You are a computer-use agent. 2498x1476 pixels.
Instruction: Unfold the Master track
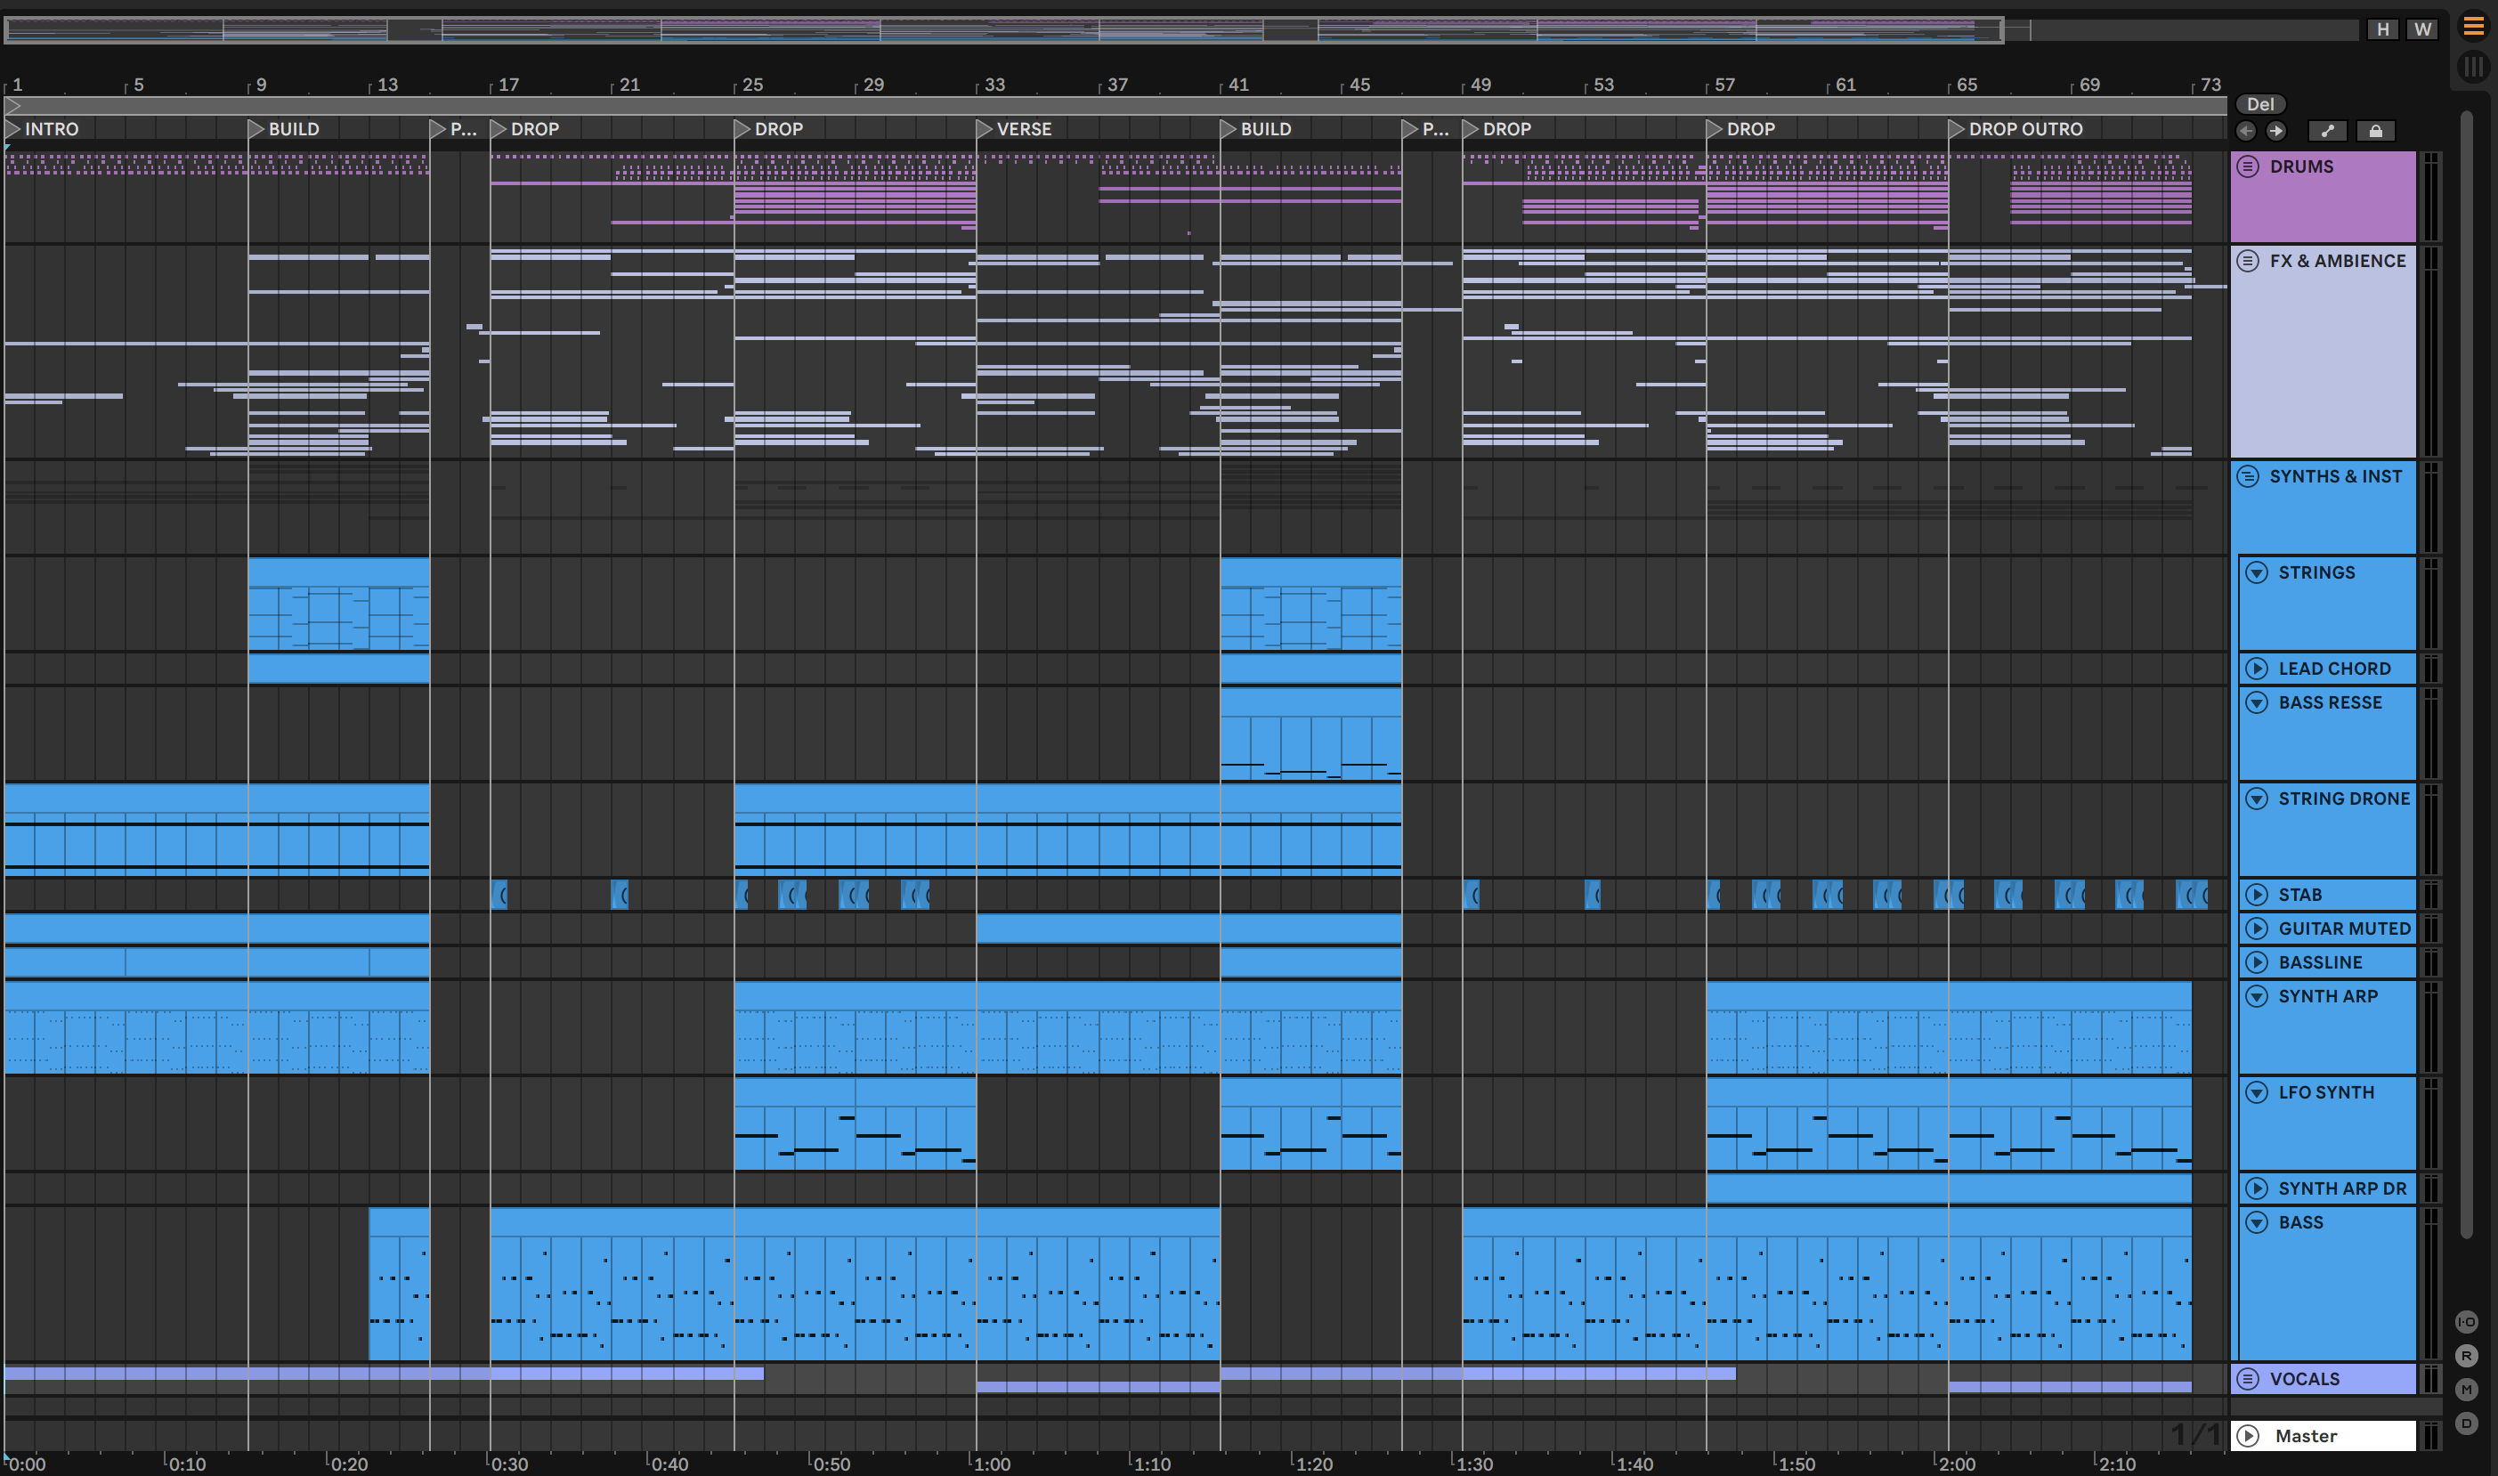tap(2249, 1435)
